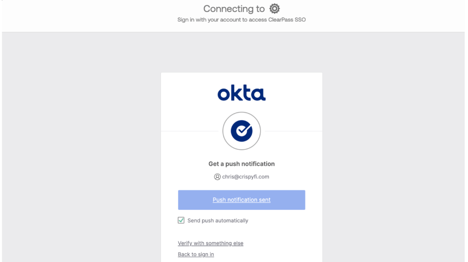
Task: Click the Okta logo
Action: tap(241, 93)
